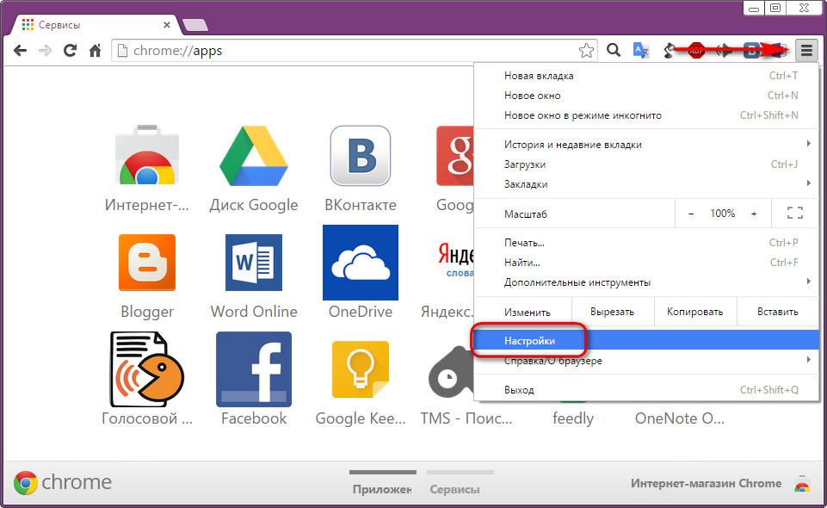The image size is (827, 508).
Task: Switch to the Приложен page tab
Action: pos(382,483)
